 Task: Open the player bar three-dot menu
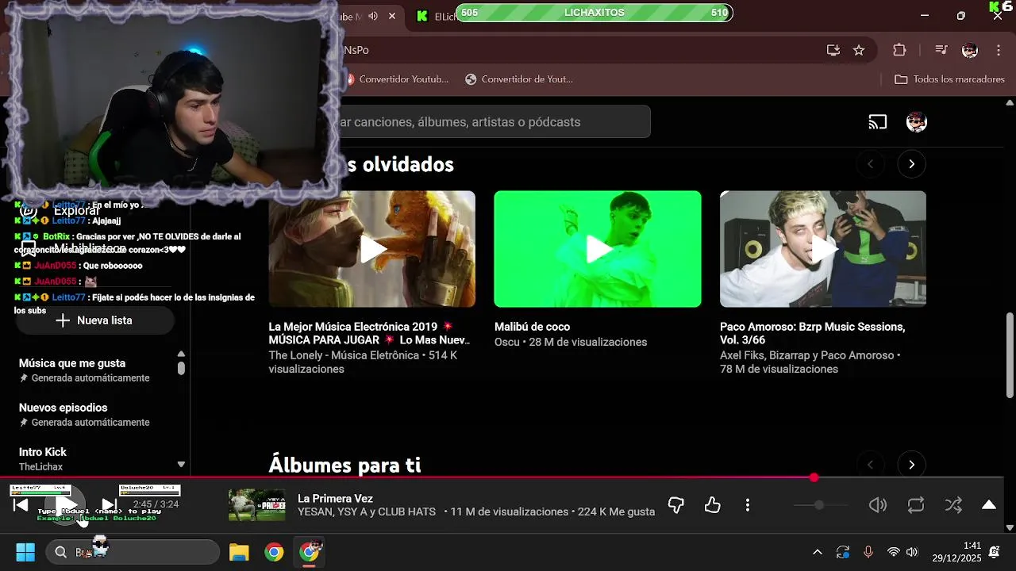(x=748, y=505)
